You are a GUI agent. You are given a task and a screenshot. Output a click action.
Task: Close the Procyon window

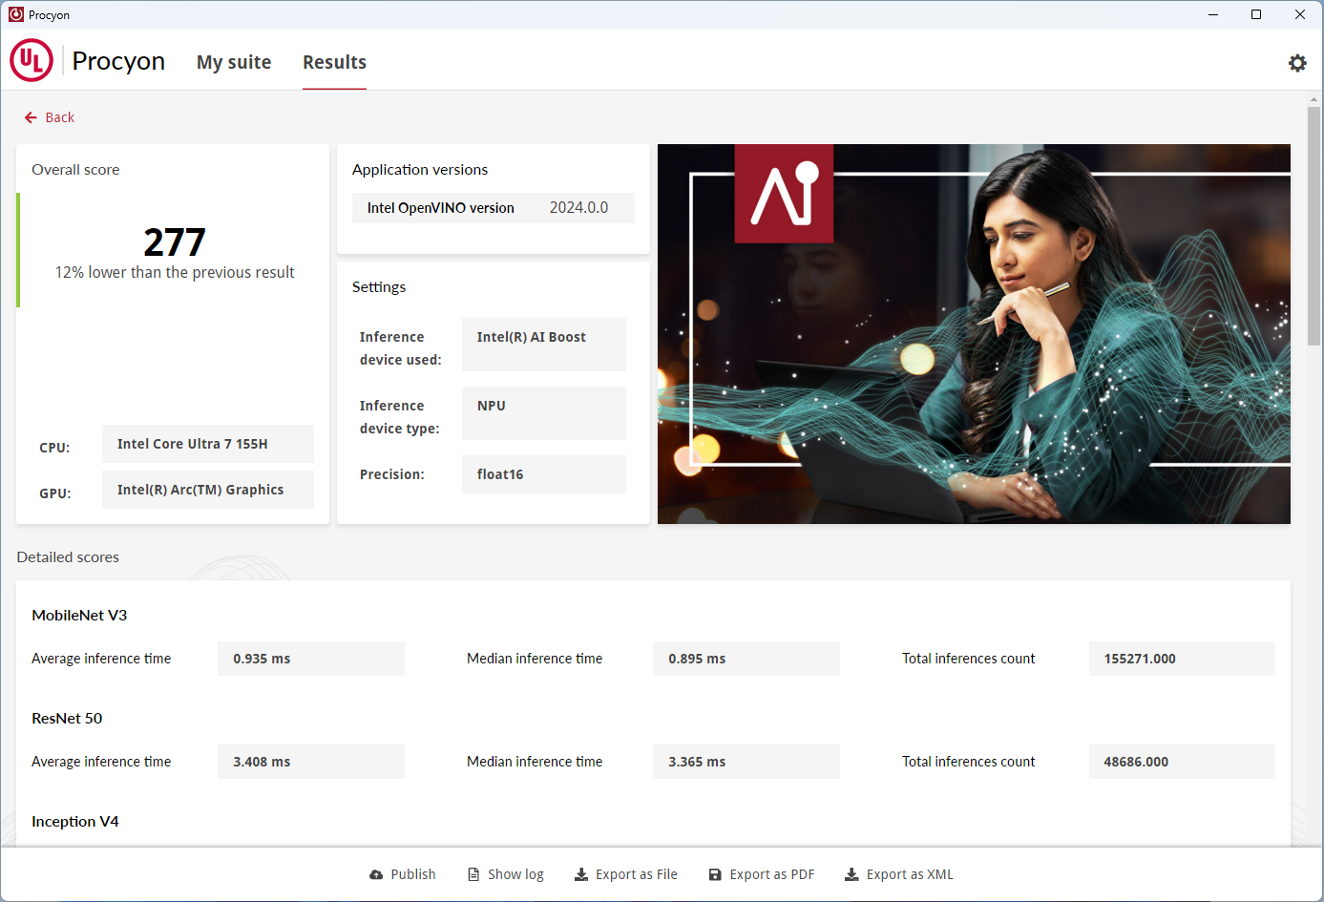coord(1300,14)
